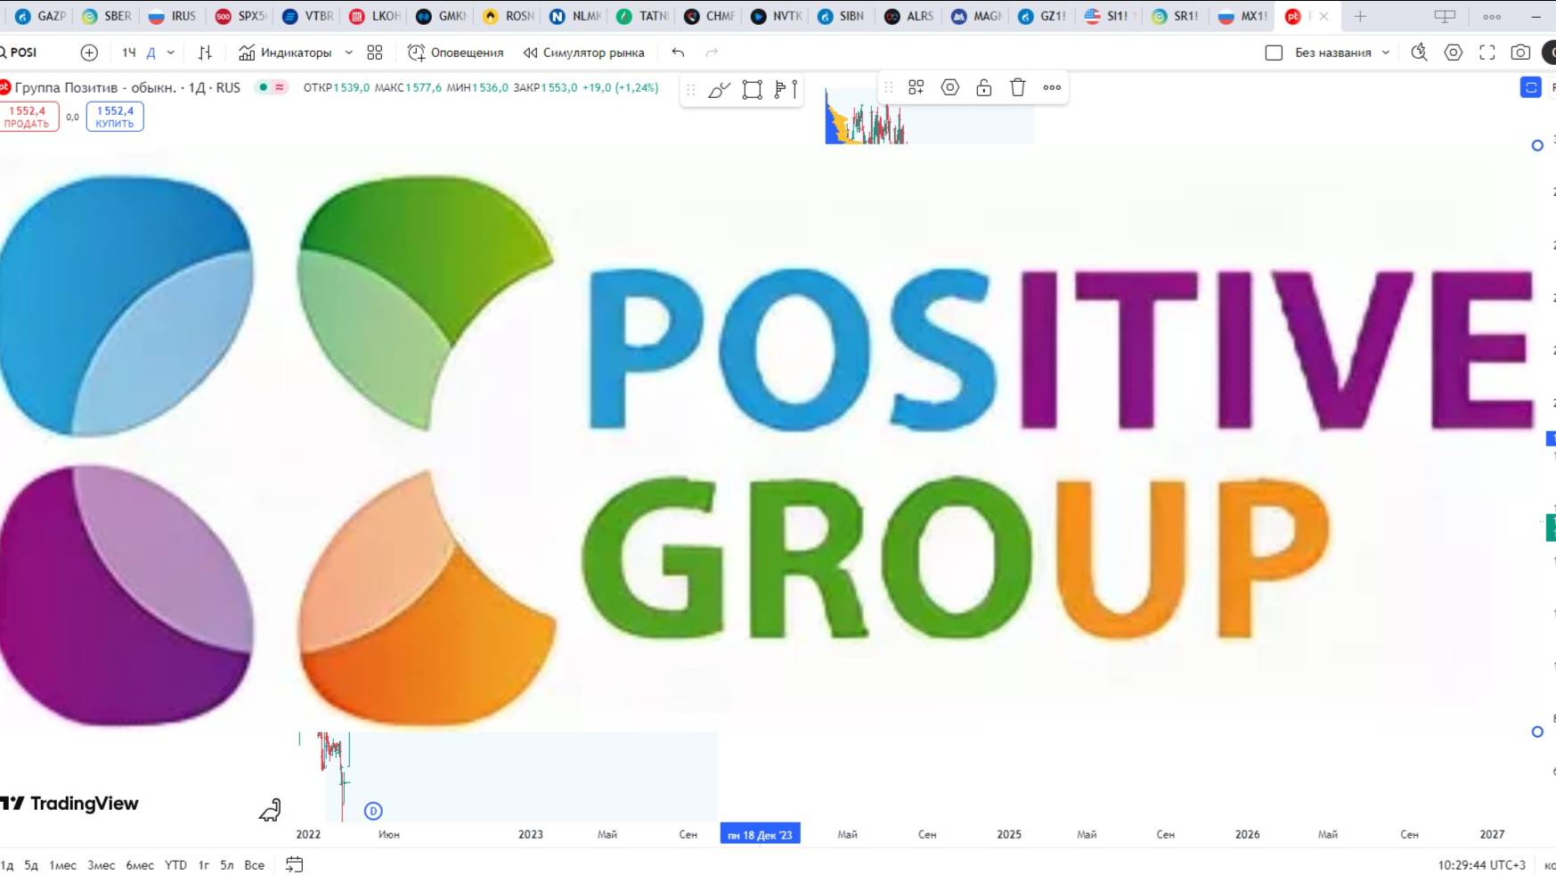Select the 5д date range

pyautogui.click(x=31, y=865)
